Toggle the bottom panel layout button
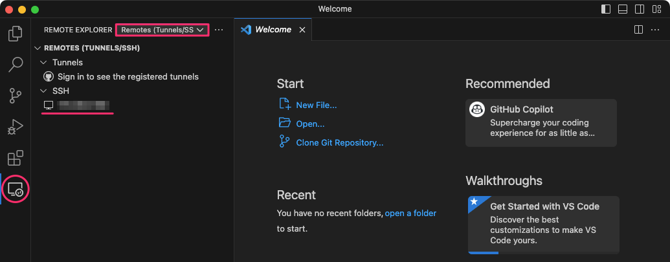This screenshot has width=670, height=262. coord(623,9)
